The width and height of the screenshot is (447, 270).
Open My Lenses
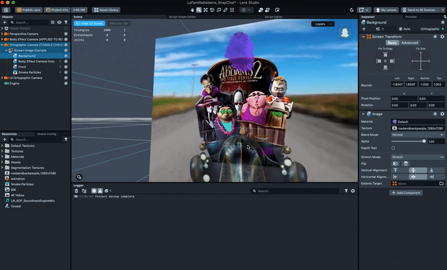click(386, 10)
